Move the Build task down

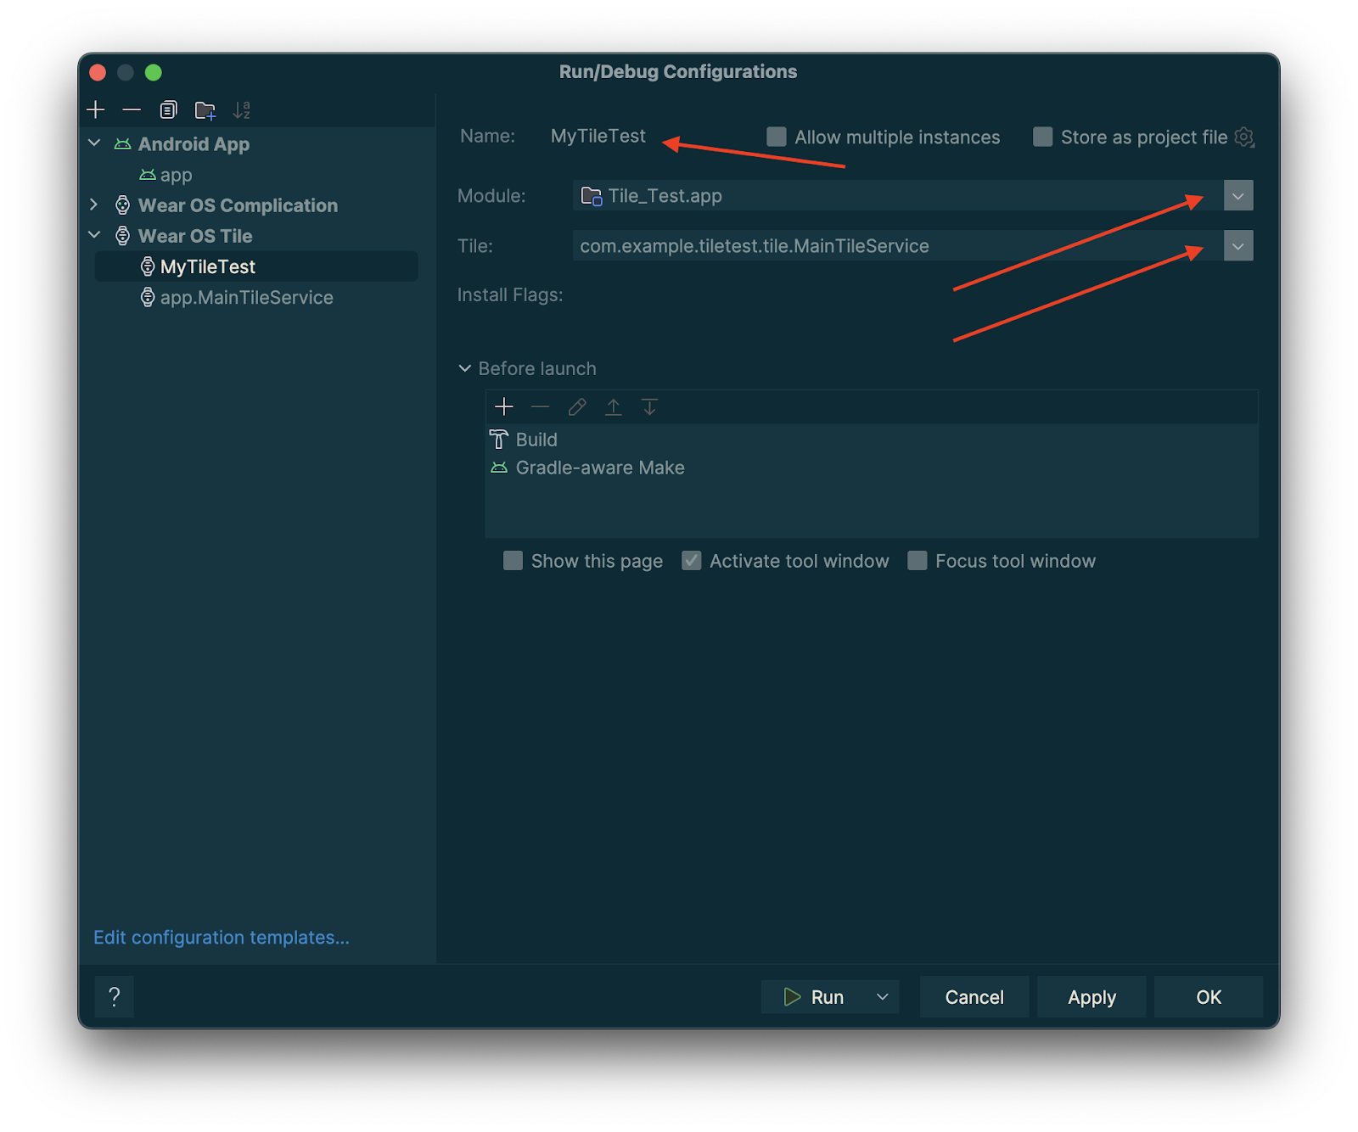pyautogui.click(x=650, y=406)
